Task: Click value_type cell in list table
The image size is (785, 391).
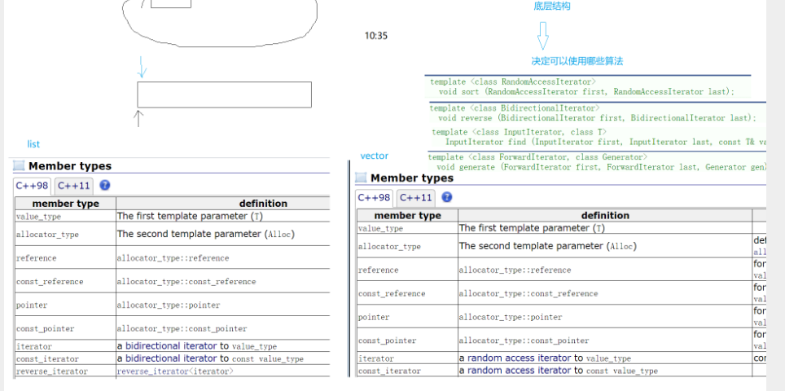Action: [x=66, y=217]
